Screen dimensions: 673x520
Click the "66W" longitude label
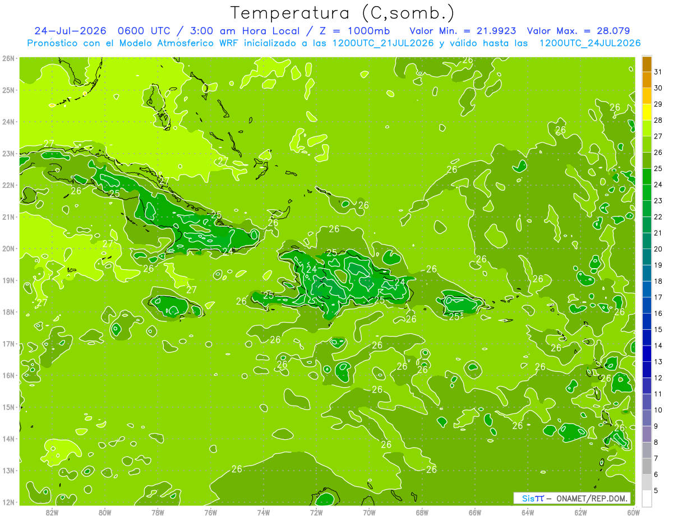click(x=474, y=513)
